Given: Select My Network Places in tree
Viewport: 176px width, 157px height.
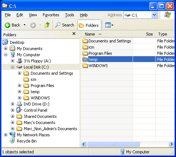Looking at the screenshot, I should pyautogui.click(x=33, y=135).
